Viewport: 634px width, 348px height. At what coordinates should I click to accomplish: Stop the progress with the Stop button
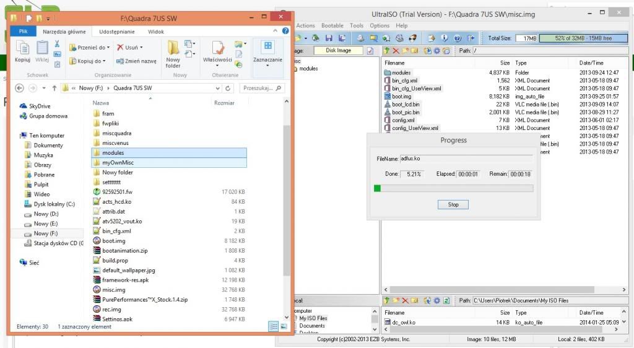click(453, 204)
